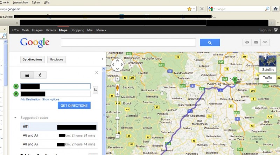Click the Pegman street view icon

coord(117,88)
